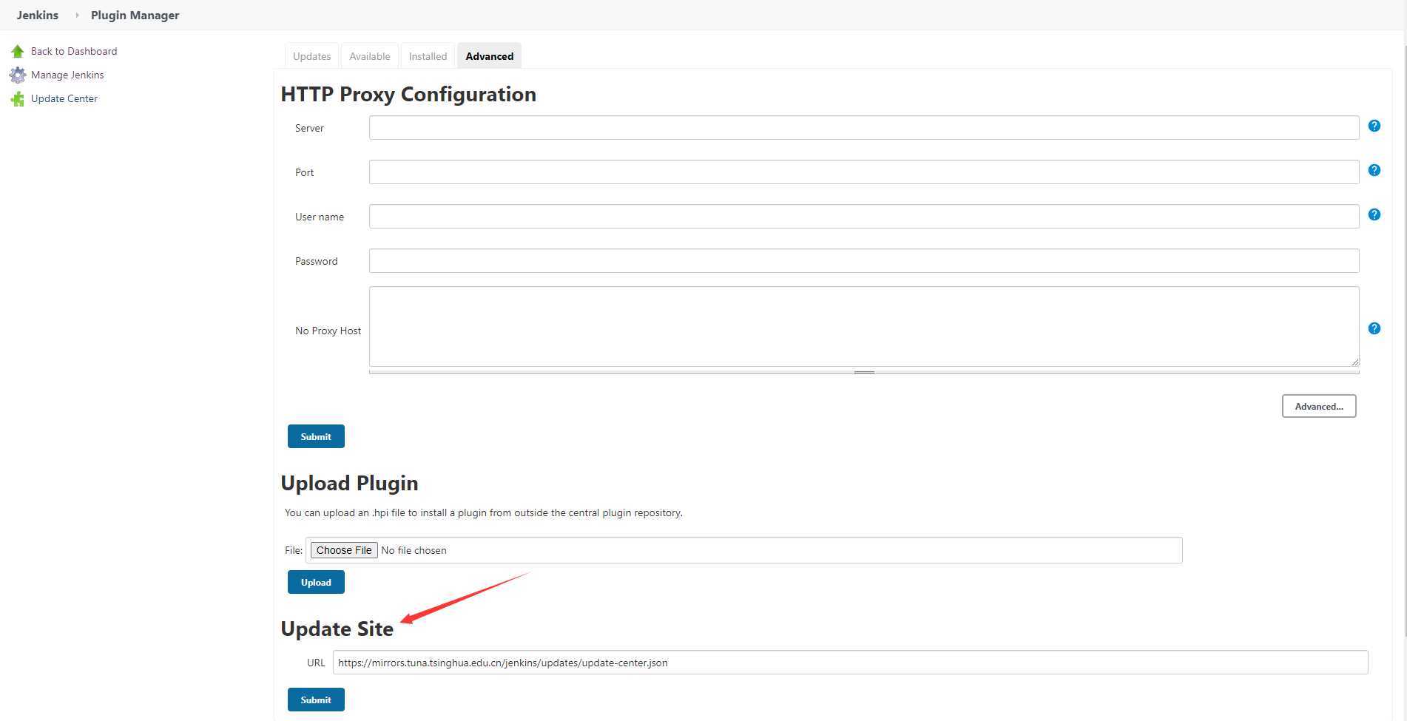Click the Manage Jenkins gear icon
The width and height of the screenshot is (1407, 721).
click(18, 75)
